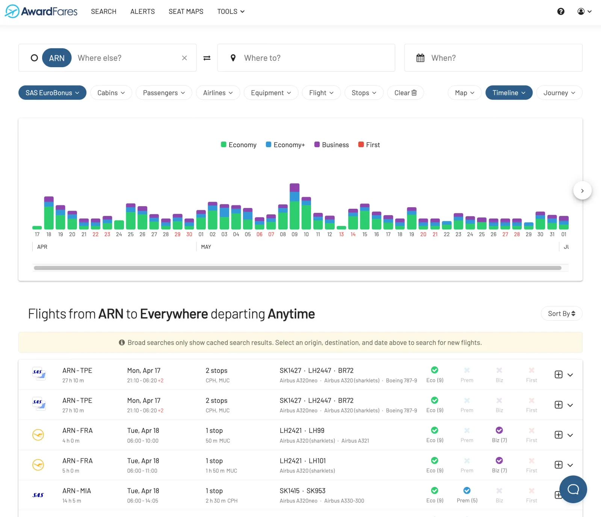Select the May 19 bar in timeline
Viewport: 601px width, 517px height.
(412, 219)
